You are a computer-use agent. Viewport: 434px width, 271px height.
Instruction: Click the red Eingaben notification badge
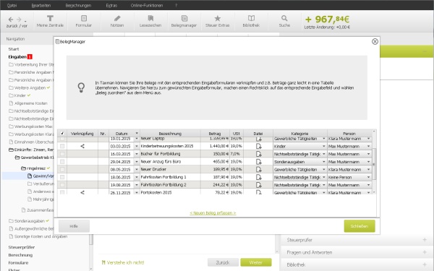click(30, 56)
